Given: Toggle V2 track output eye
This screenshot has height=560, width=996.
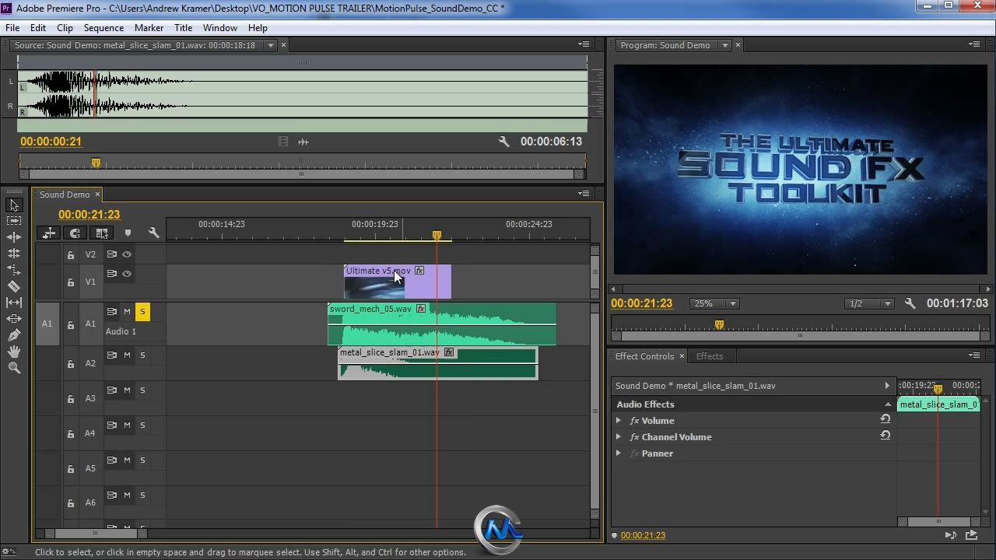Looking at the screenshot, I should point(127,254).
